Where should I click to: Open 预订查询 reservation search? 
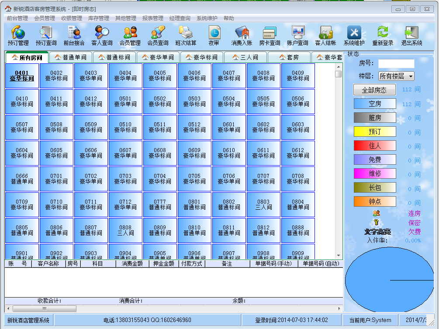(46, 35)
